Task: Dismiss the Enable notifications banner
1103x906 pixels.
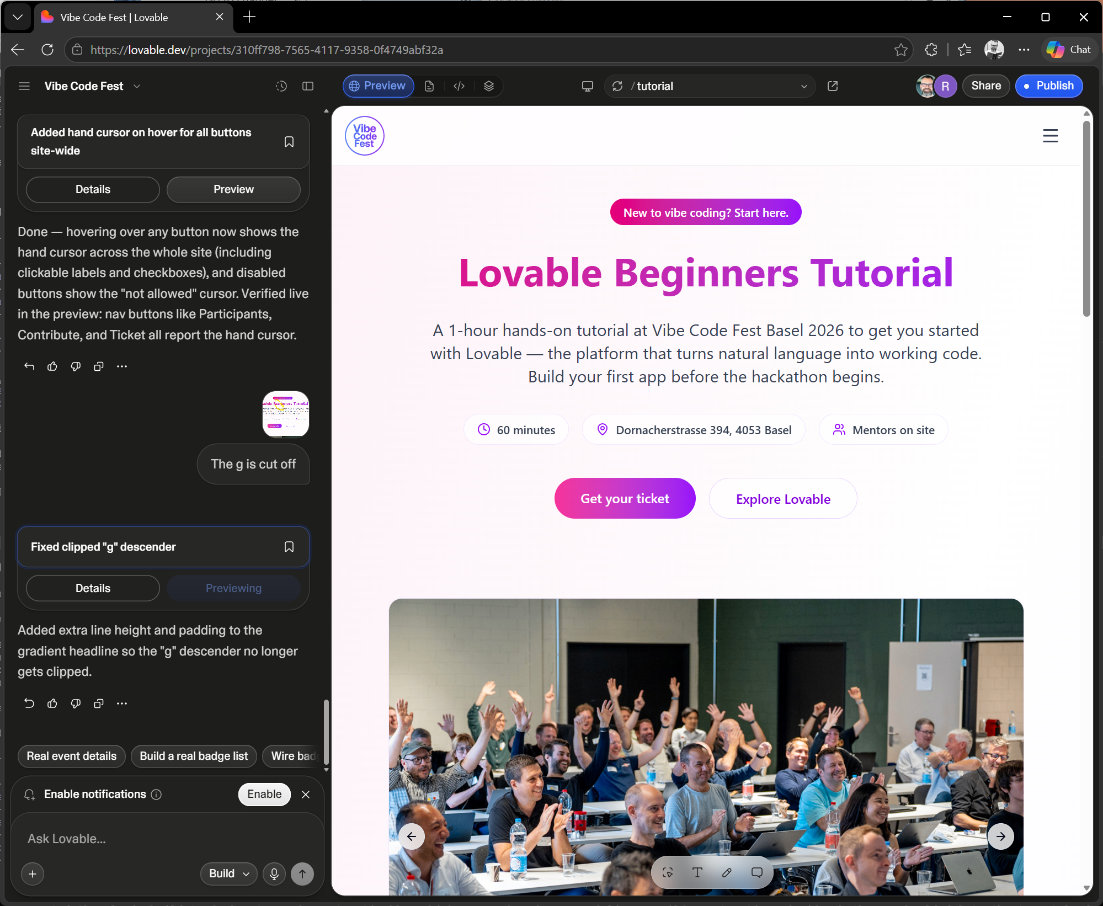Action: (306, 795)
